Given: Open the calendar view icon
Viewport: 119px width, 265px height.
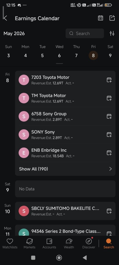Looking at the screenshot, I should pyautogui.click(x=100, y=18).
